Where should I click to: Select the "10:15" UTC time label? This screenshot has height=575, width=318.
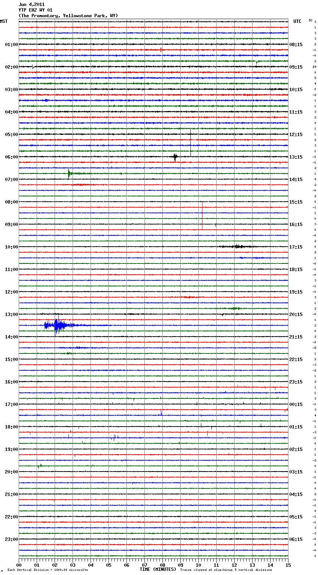[296, 90]
